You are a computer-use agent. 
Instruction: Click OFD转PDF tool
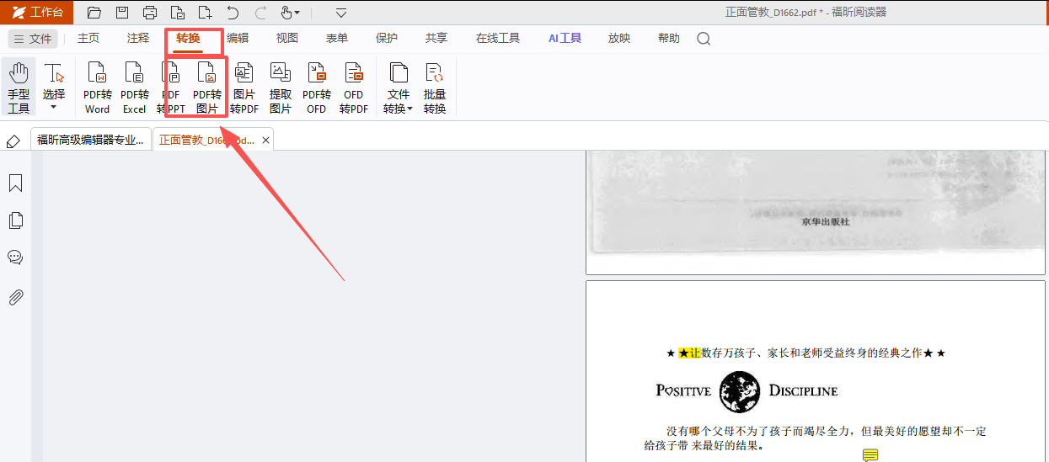tap(354, 88)
